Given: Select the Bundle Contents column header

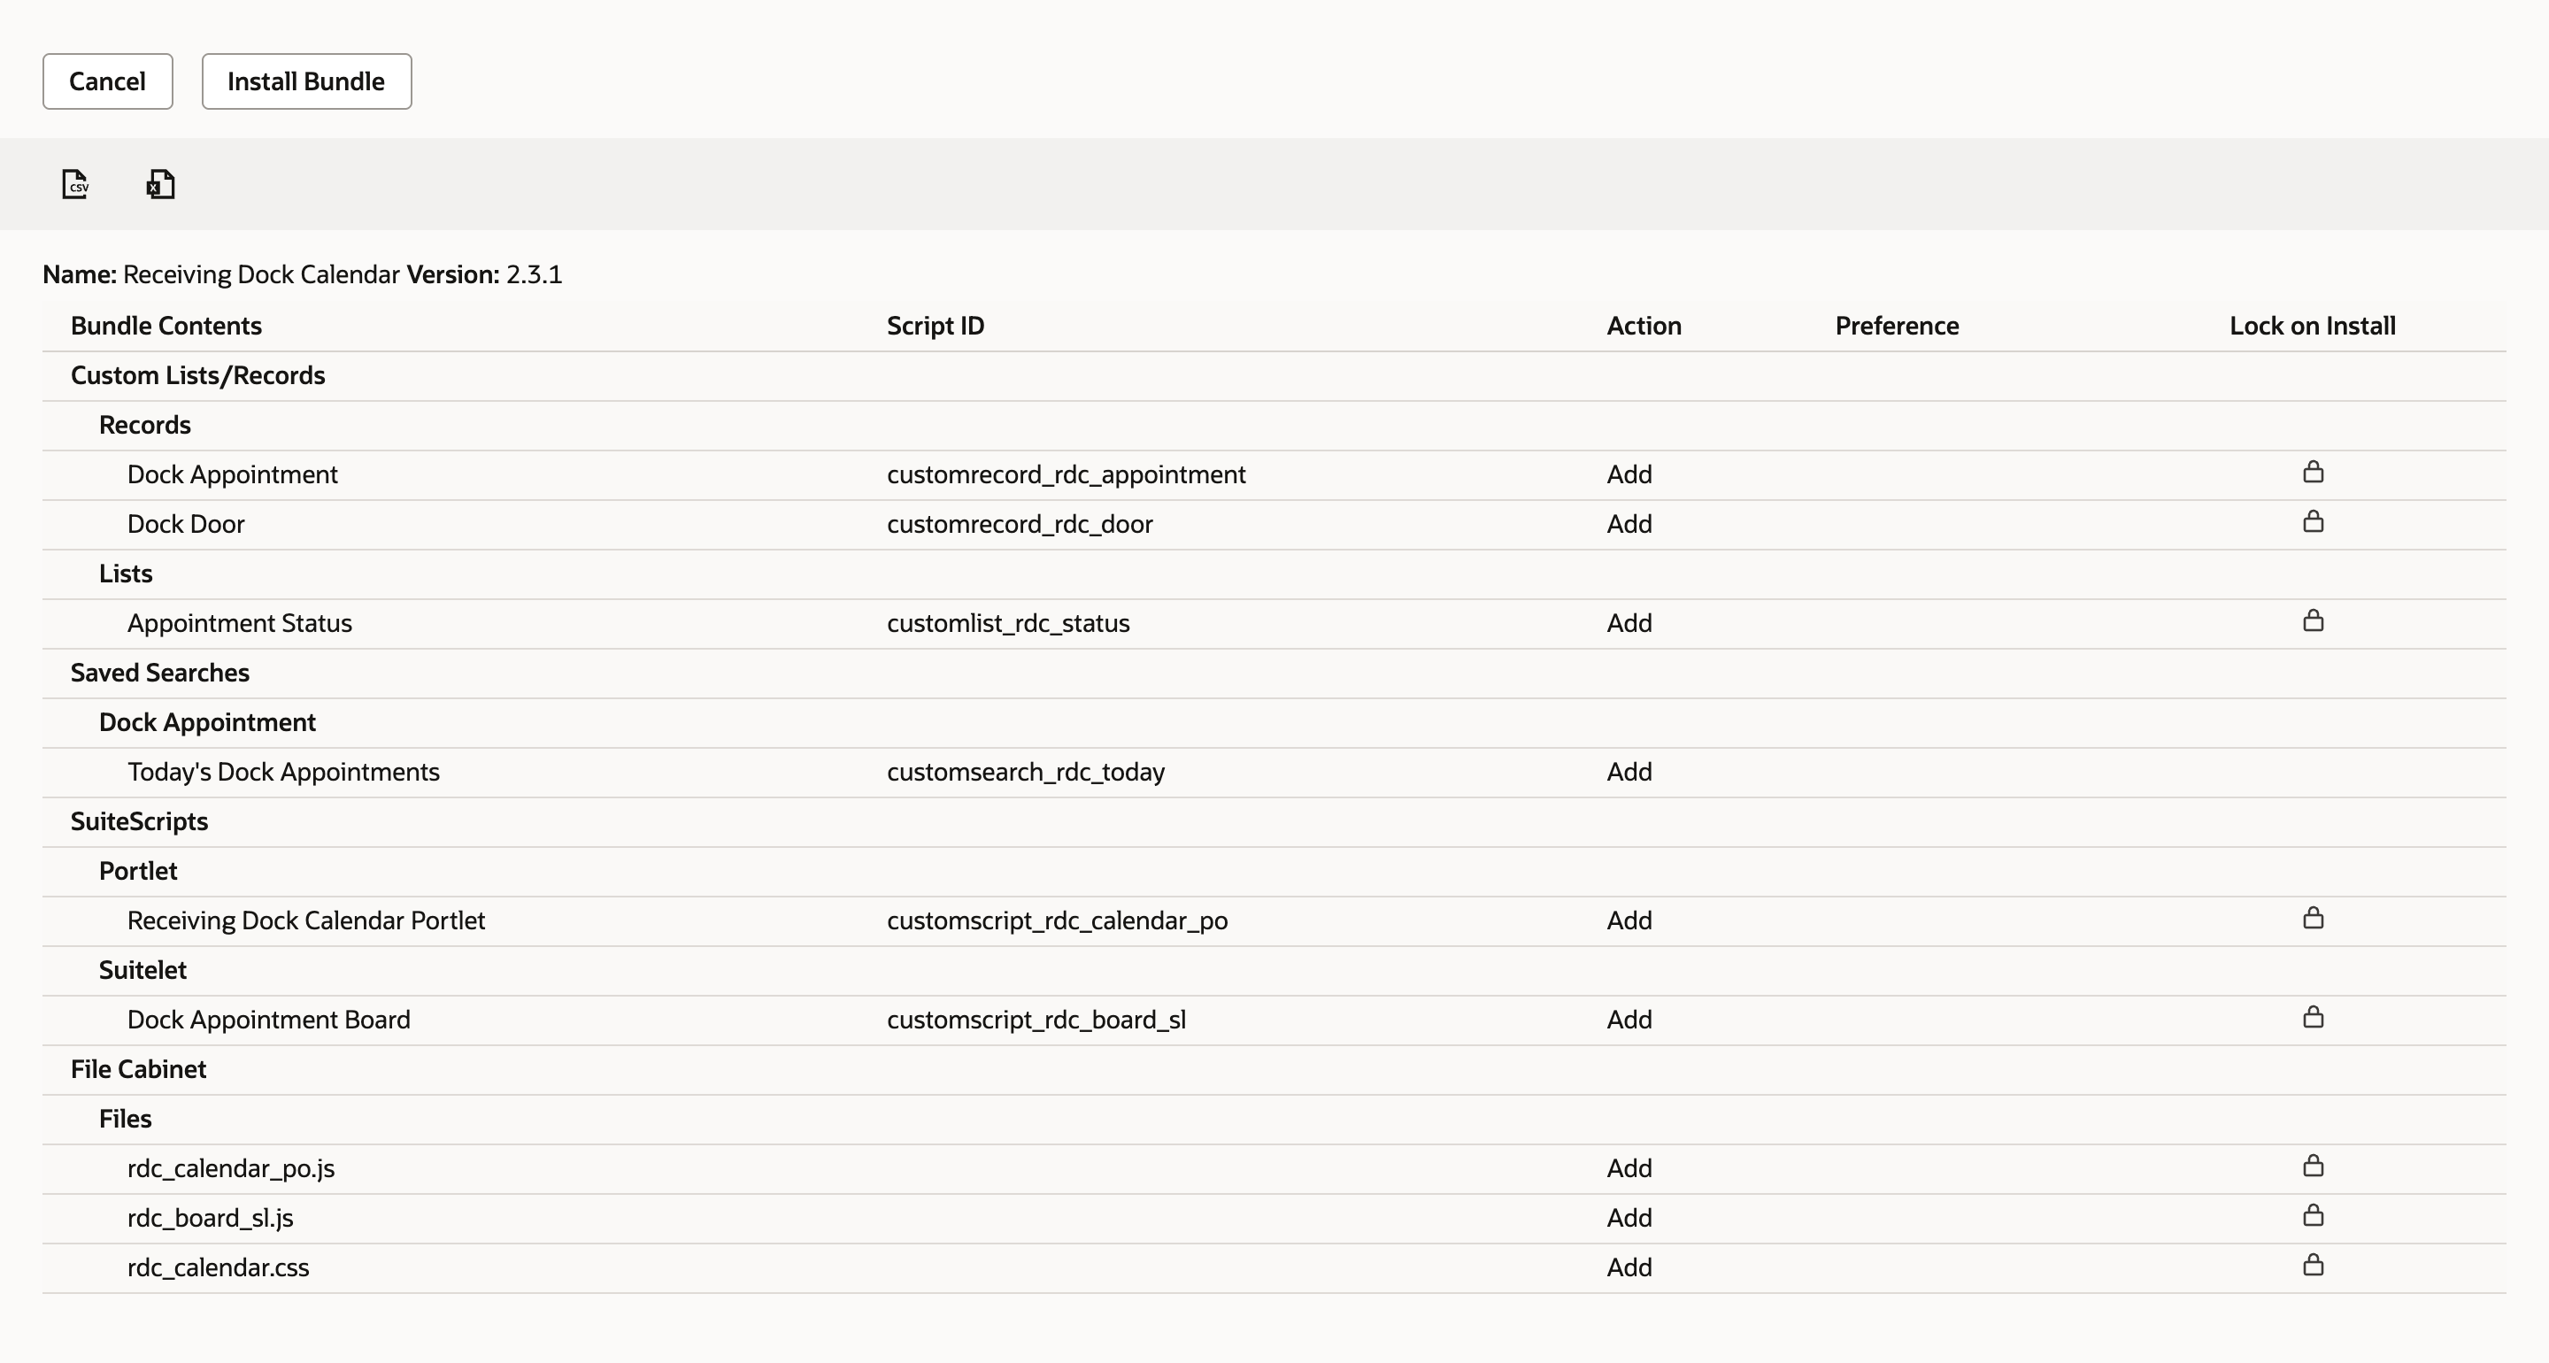Looking at the screenshot, I should (166, 326).
